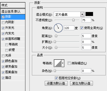Open the 斜面和浮雕 style settings
This screenshot has width=107, height=91.
[13, 39]
